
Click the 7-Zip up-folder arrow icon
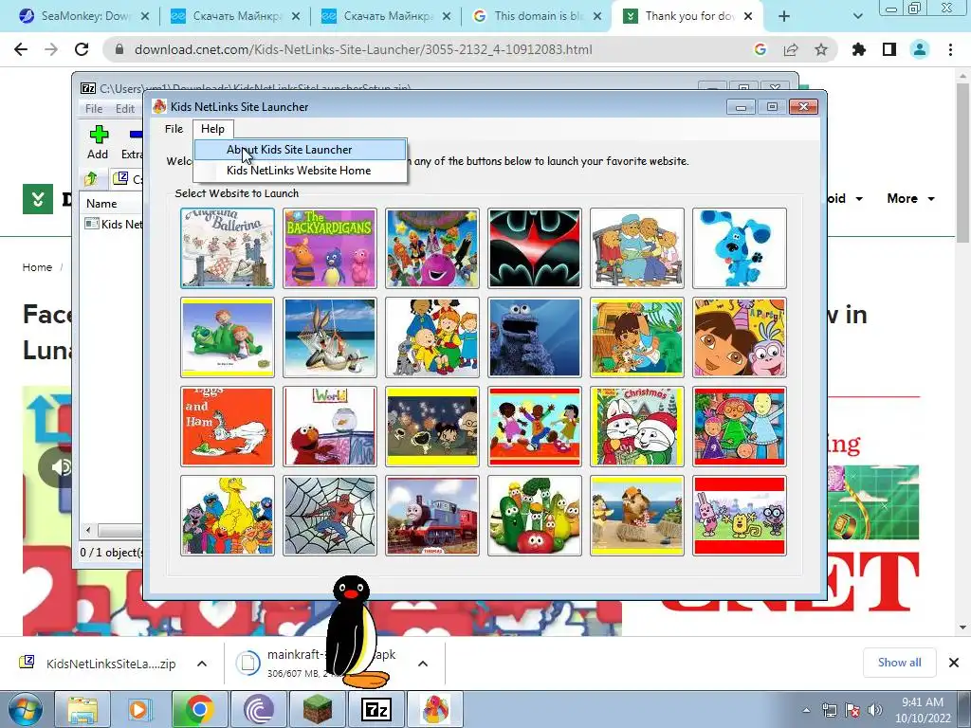[x=91, y=179]
